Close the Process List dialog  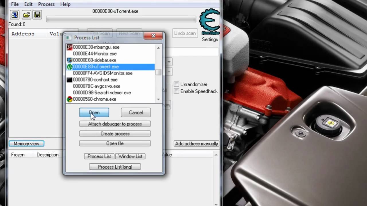153,36
